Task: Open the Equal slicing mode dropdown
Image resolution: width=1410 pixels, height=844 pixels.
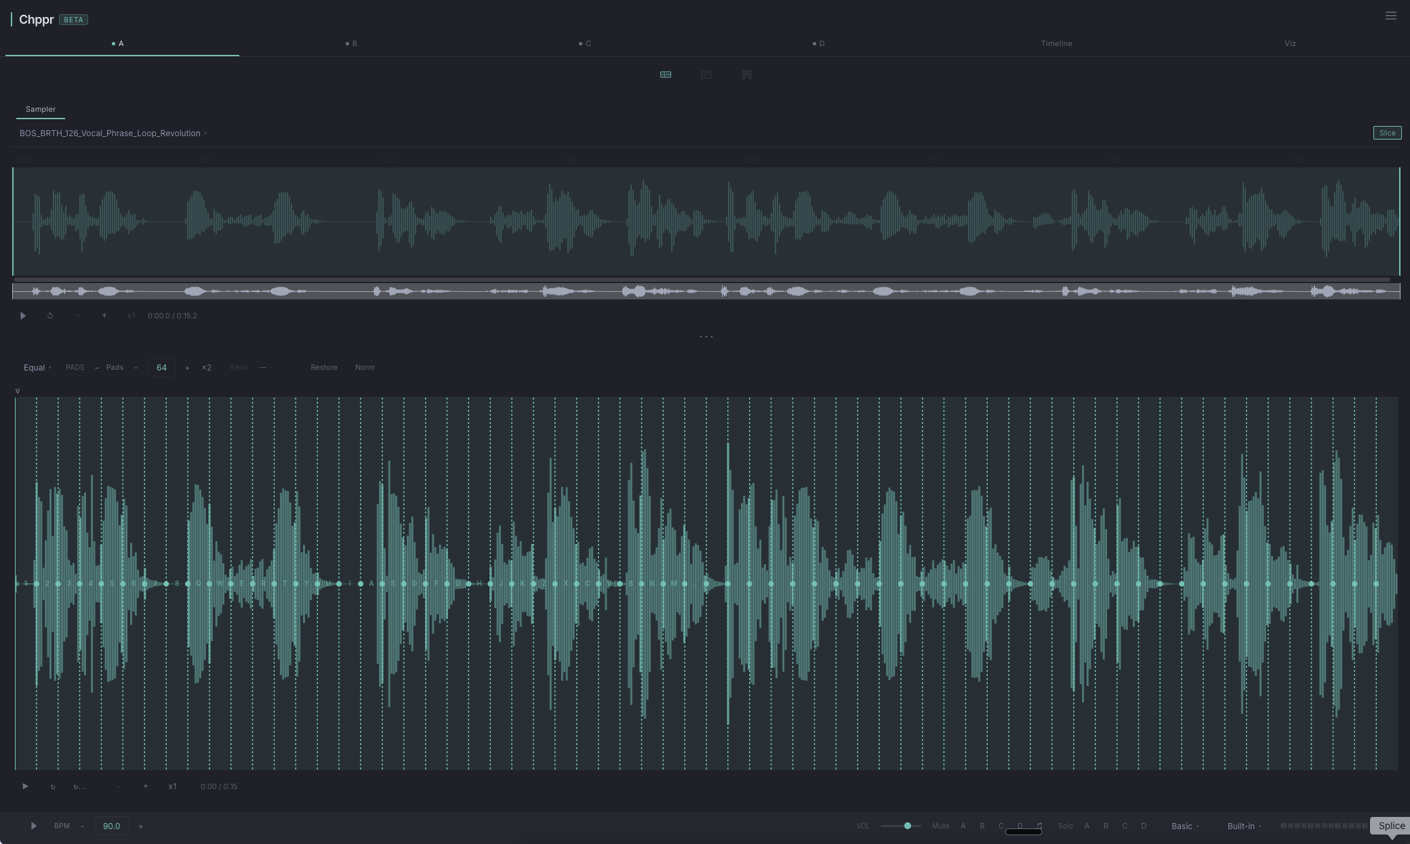Action: [37, 368]
